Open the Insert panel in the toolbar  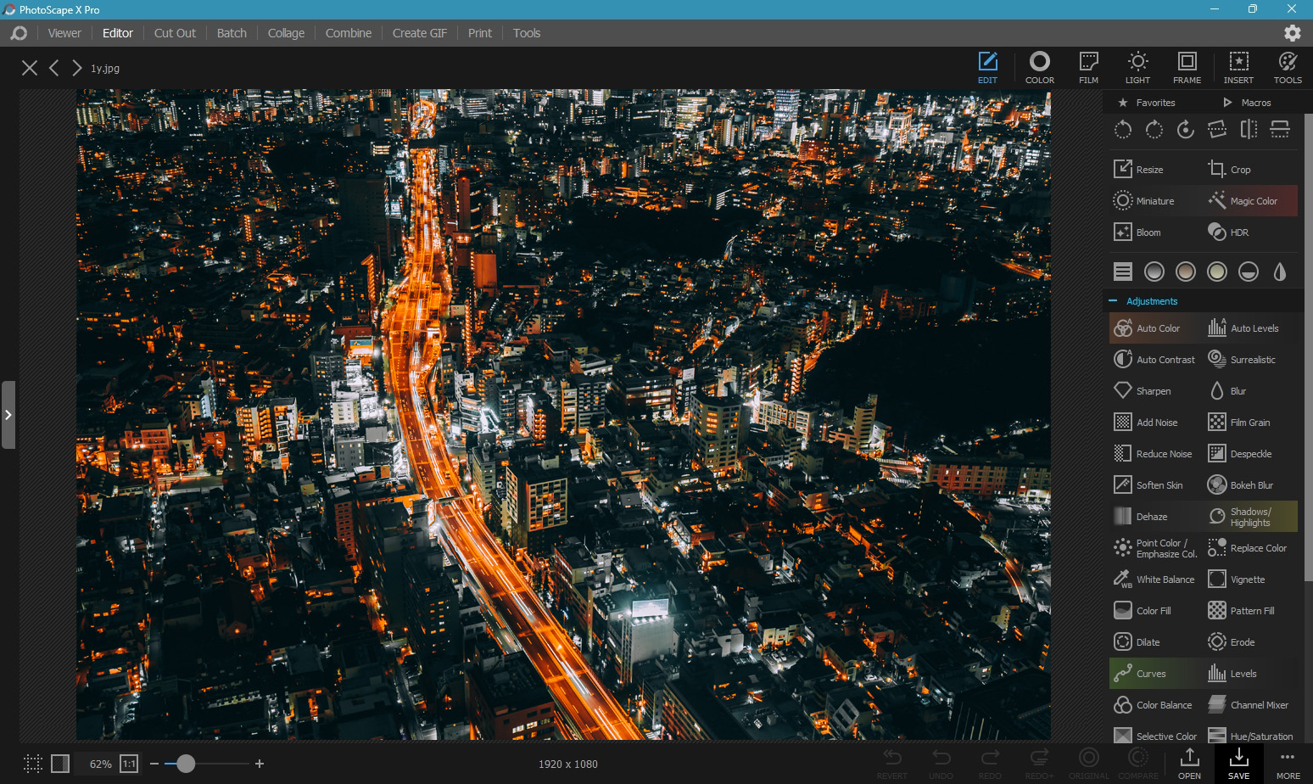click(x=1238, y=68)
